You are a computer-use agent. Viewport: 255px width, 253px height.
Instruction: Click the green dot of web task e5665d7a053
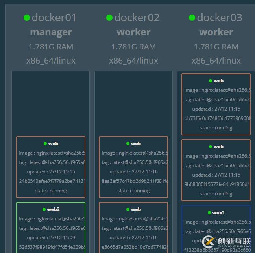click(x=128, y=209)
